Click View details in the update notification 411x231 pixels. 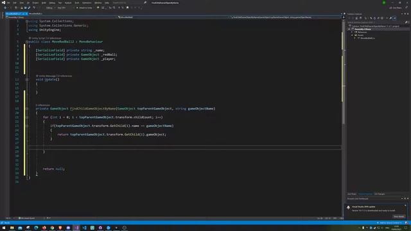[x=399, y=217]
